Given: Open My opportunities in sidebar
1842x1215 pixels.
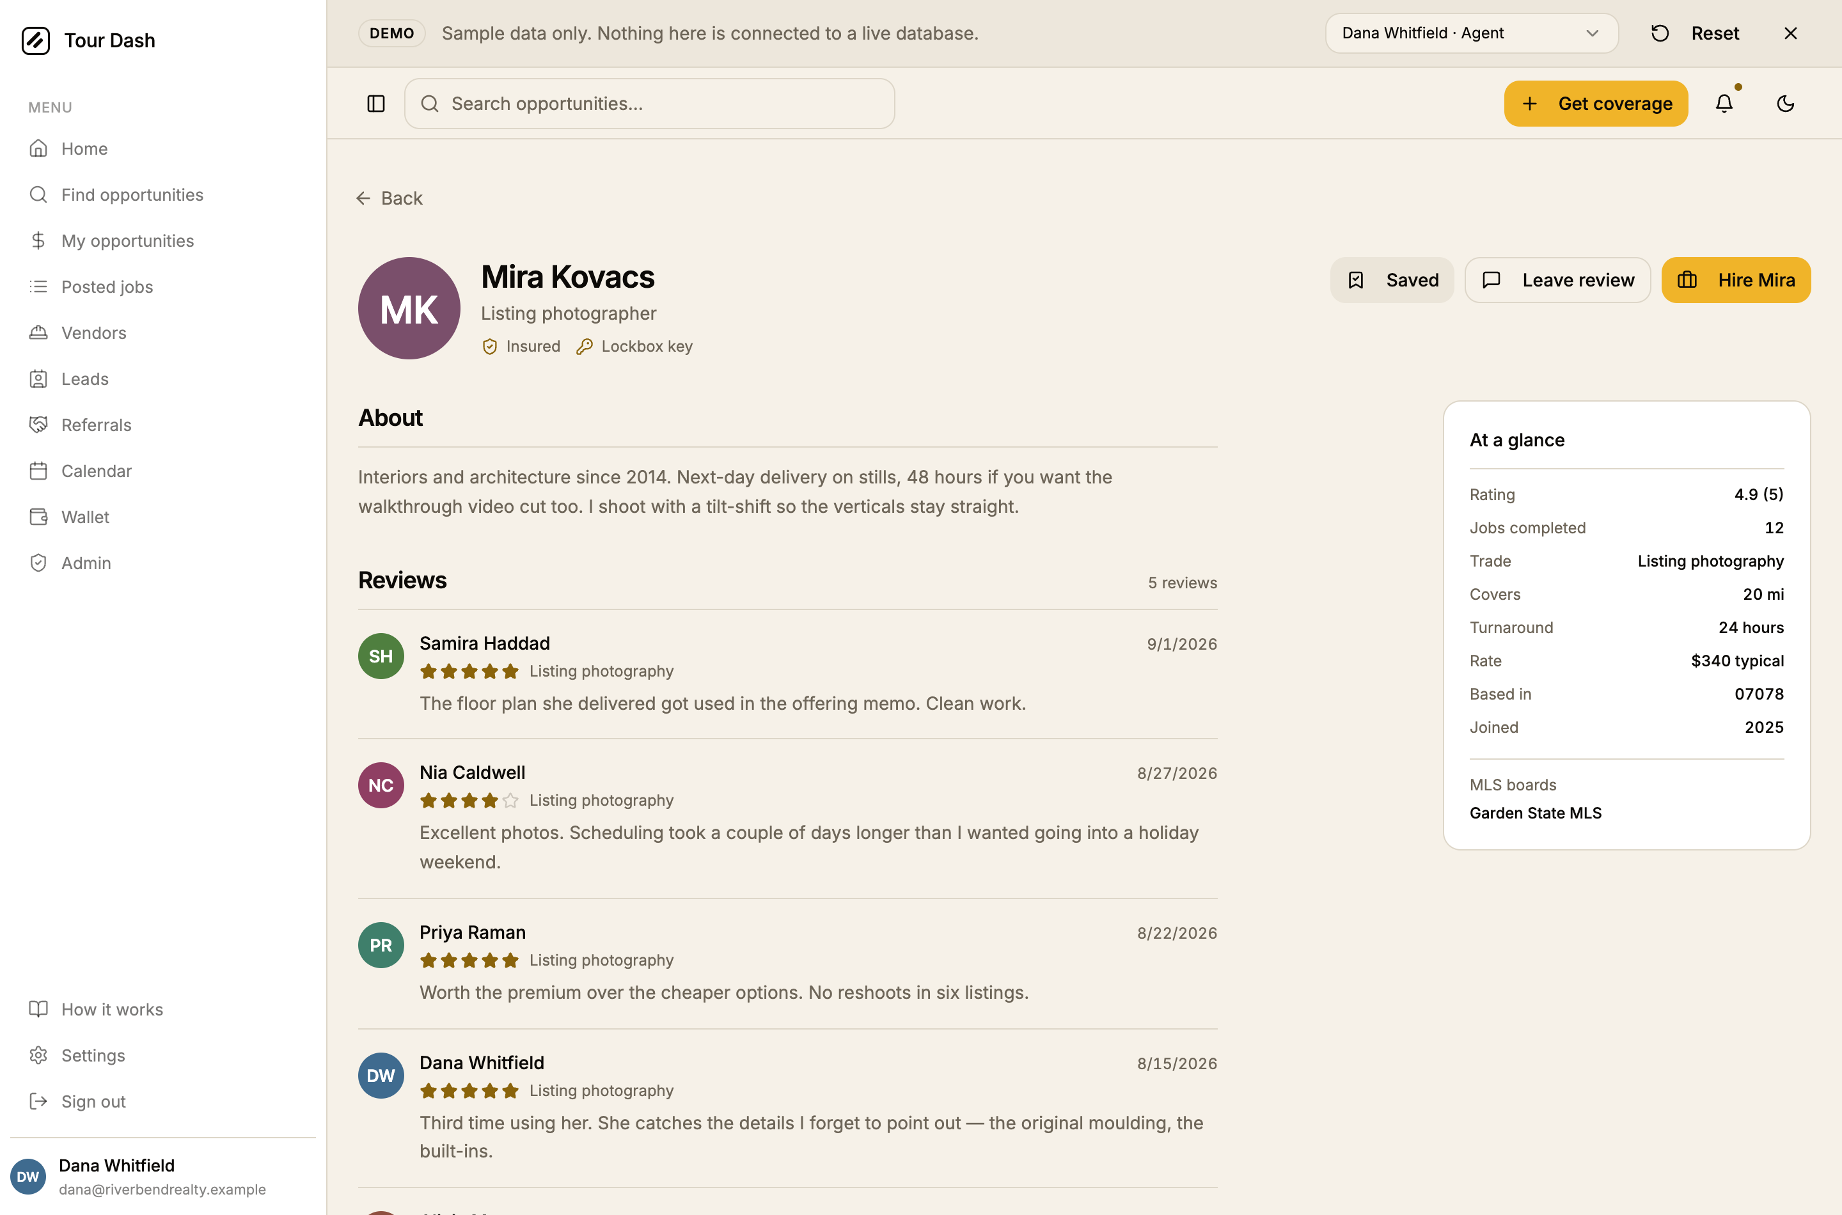Looking at the screenshot, I should [x=162, y=241].
